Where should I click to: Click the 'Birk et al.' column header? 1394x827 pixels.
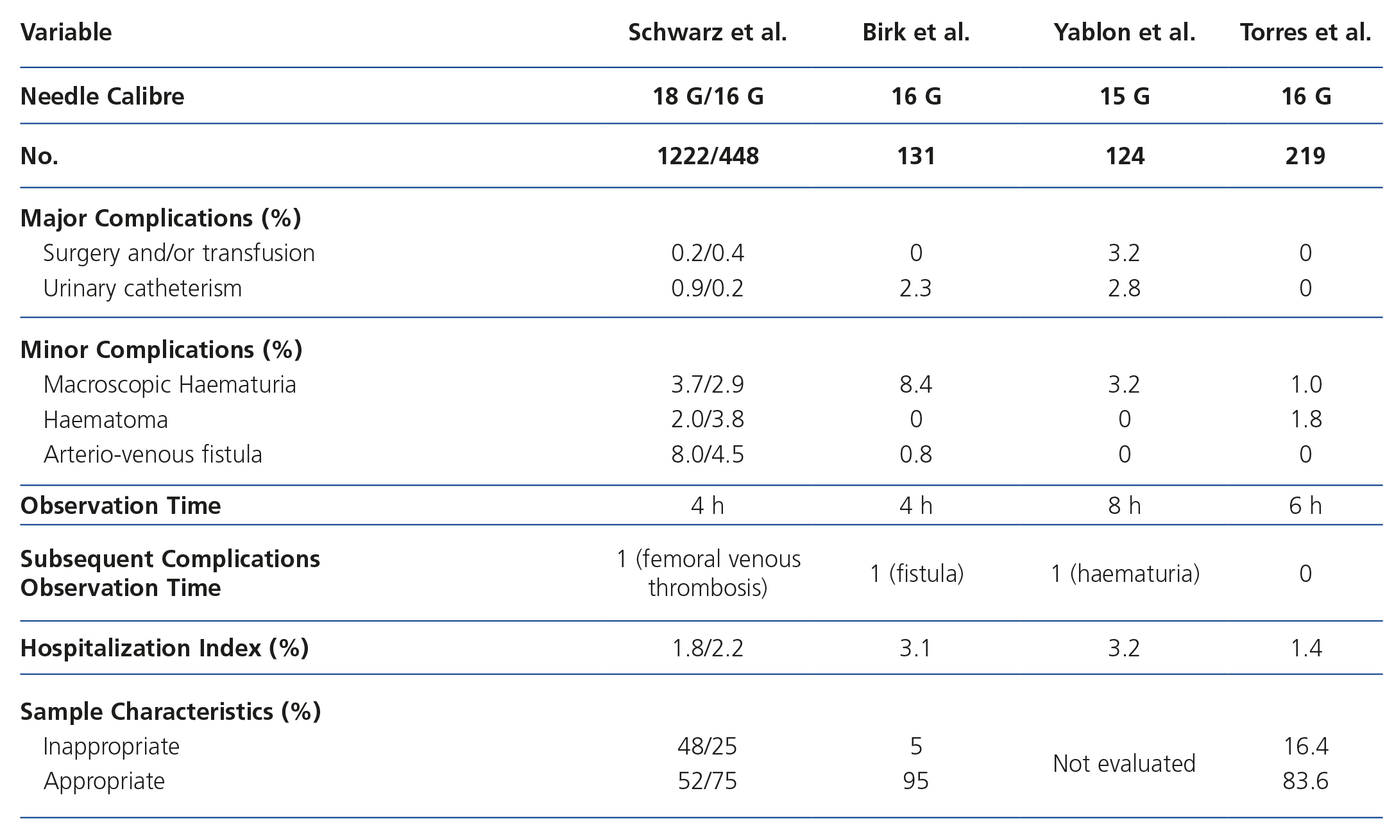915,32
